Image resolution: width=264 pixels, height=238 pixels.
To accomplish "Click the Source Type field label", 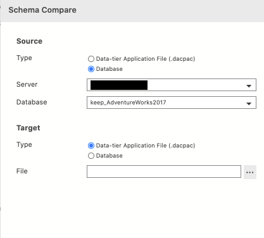I will [x=24, y=58].
